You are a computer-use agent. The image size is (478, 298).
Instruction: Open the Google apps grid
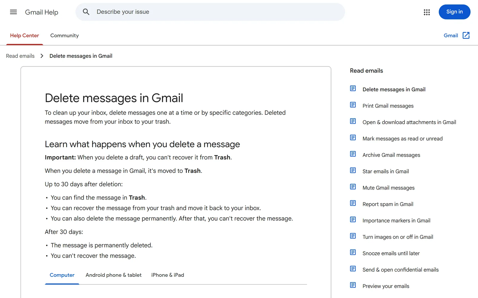click(x=427, y=12)
